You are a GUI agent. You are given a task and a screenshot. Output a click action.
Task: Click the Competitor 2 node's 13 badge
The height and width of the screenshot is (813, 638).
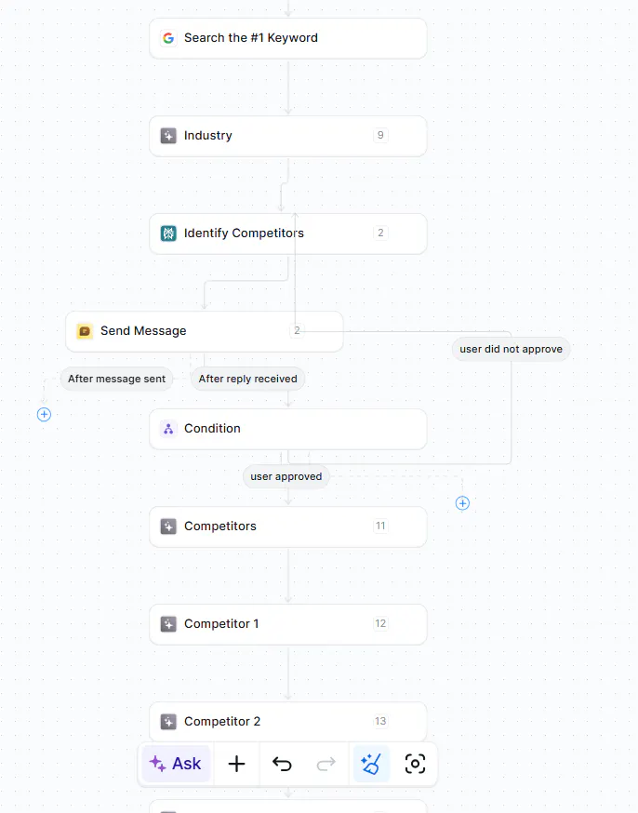coord(380,722)
